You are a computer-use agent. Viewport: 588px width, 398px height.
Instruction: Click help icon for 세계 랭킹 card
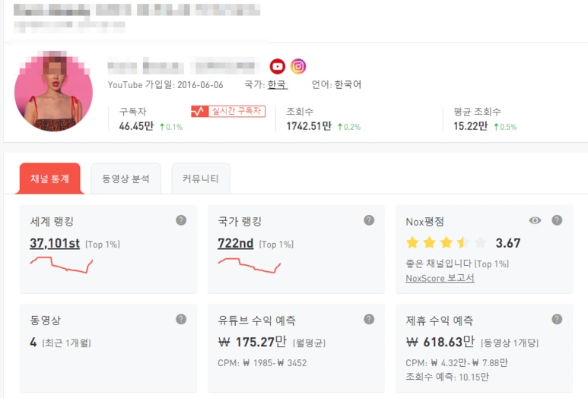(x=181, y=220)
